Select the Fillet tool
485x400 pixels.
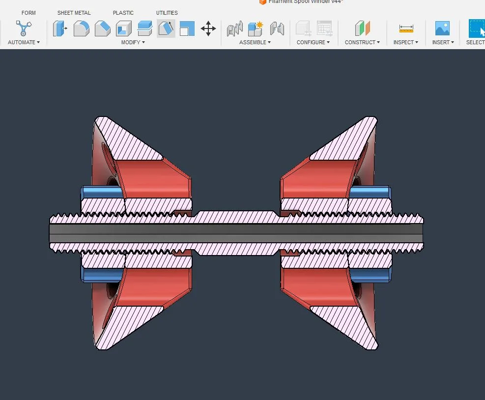pos(81,29)
